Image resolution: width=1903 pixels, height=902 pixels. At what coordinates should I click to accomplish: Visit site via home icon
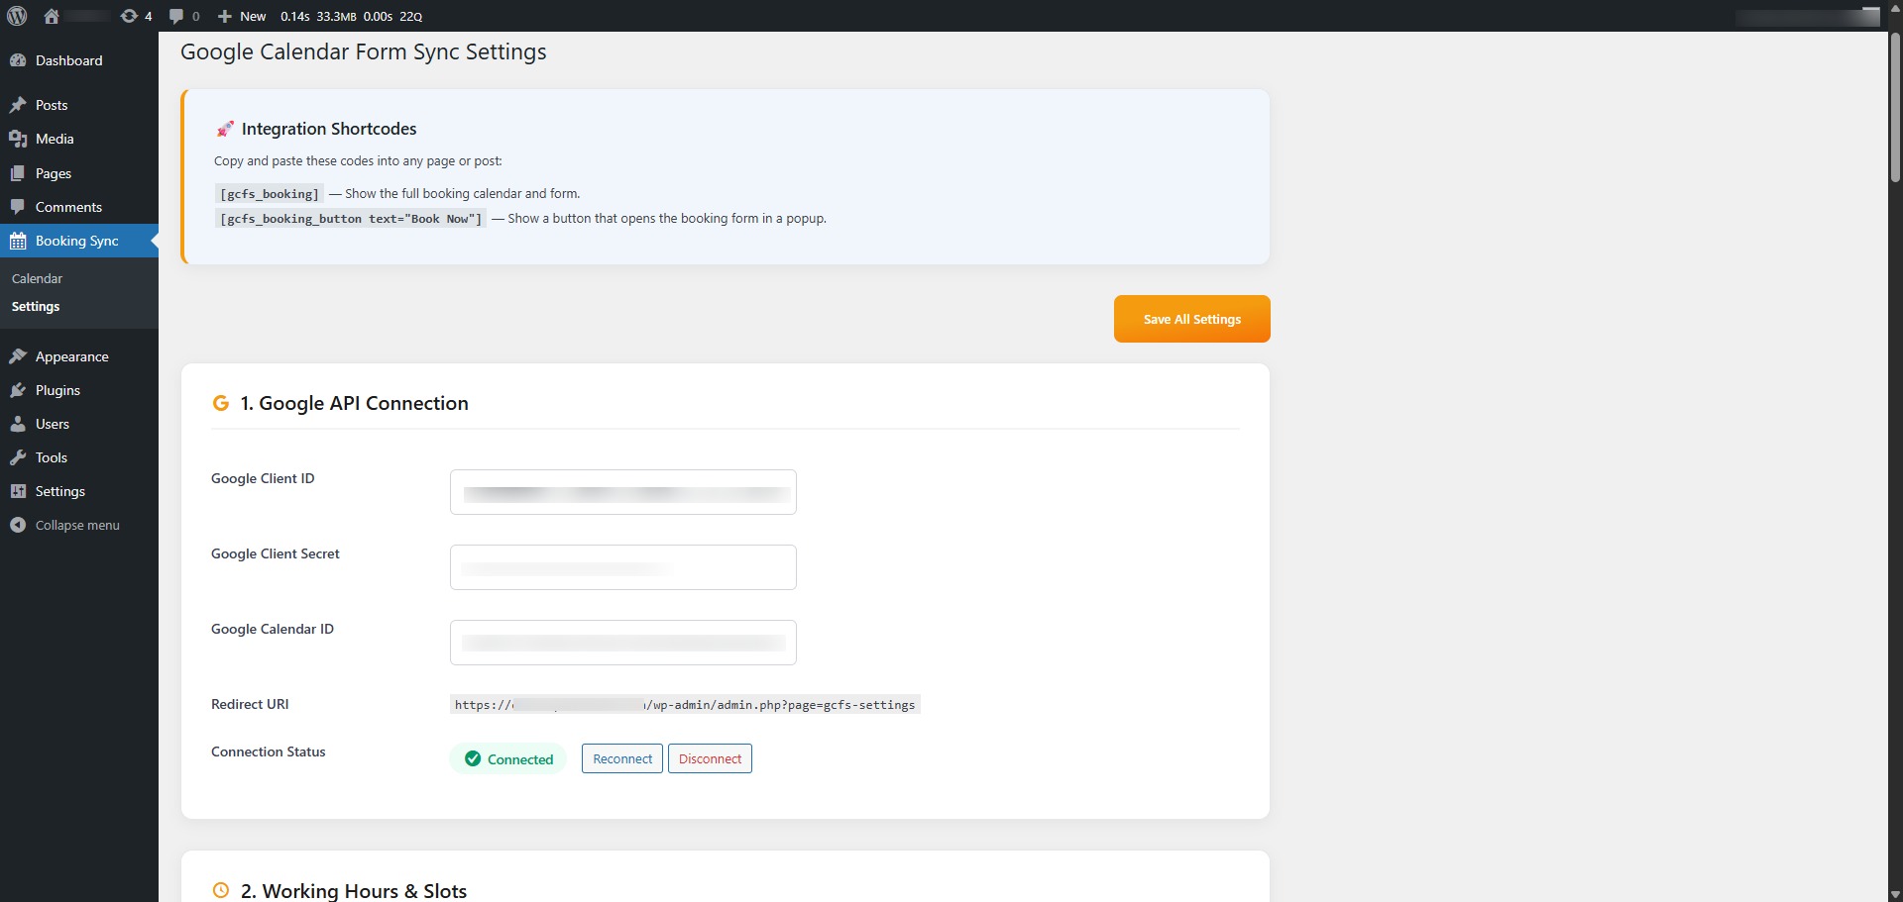tap(52, 16)
